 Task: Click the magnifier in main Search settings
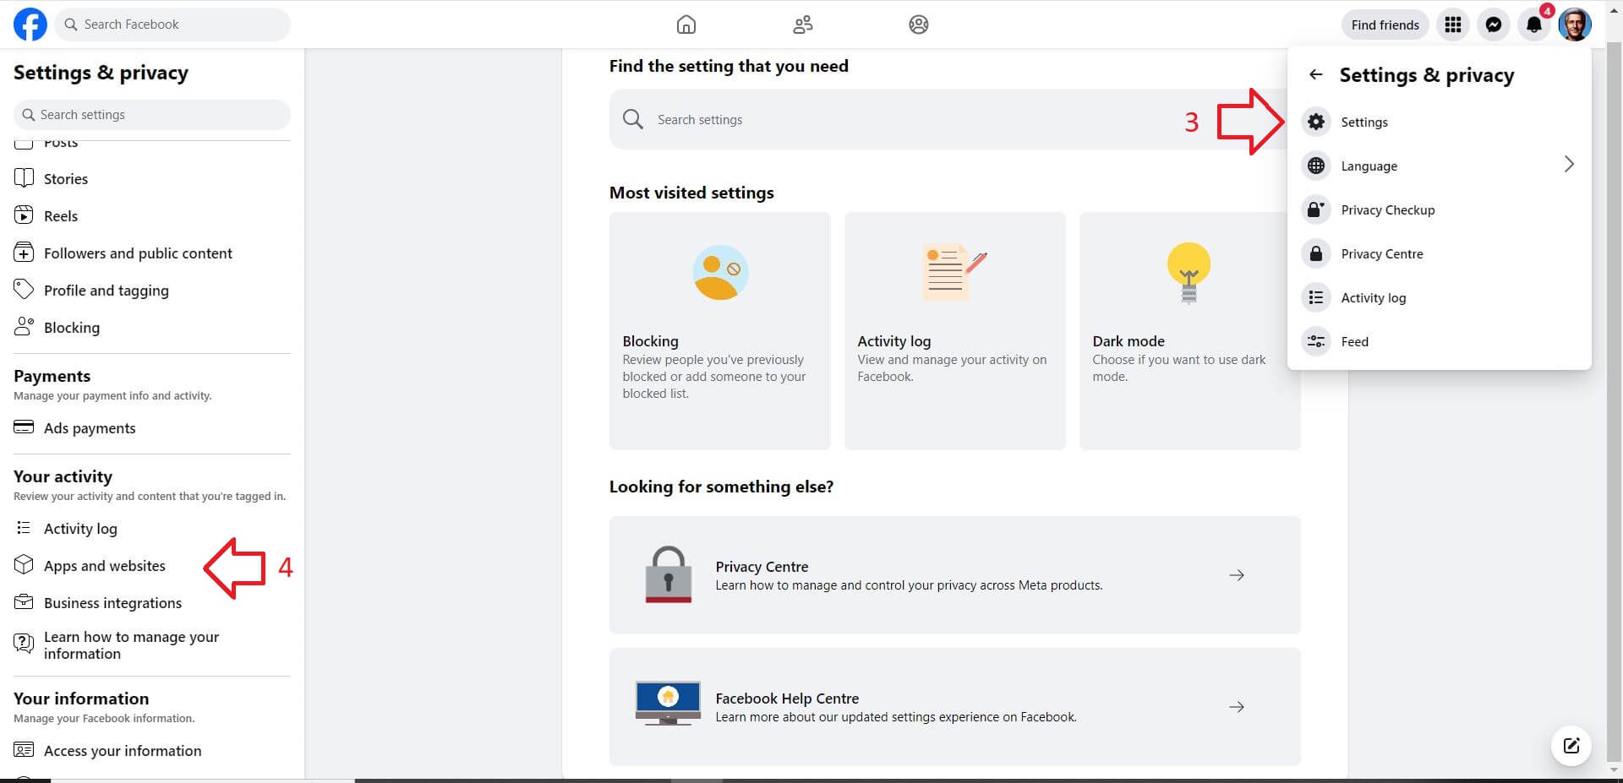pyautogui.click(x=633, y=119)
